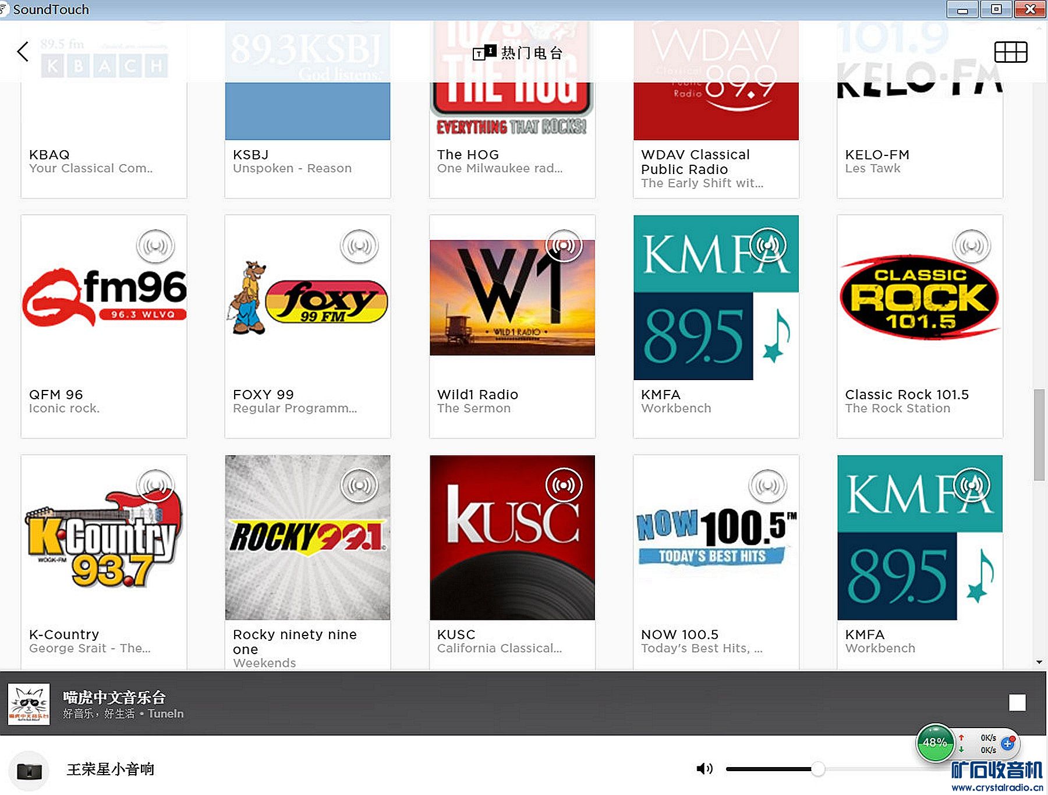
Task: Open the KUSC station artwork
Action: 512,538
